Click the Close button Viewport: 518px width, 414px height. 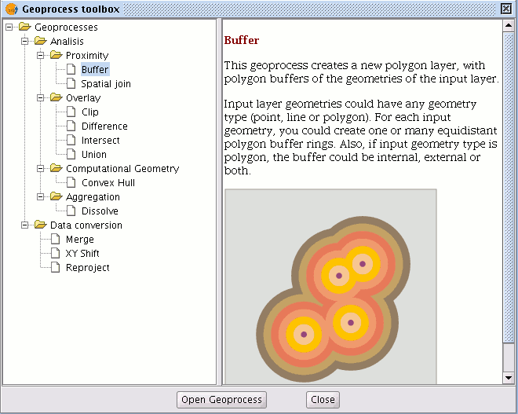[x=323, y=399]
